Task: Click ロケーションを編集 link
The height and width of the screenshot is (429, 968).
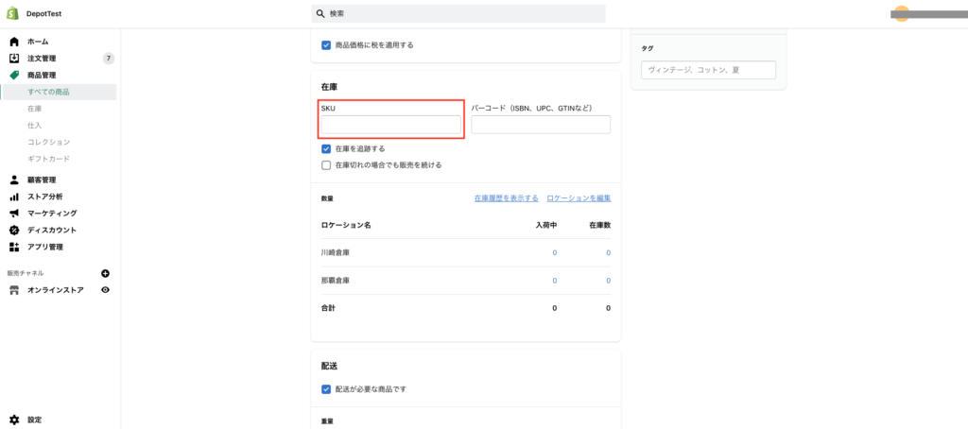Action: [x=579, y=198]
